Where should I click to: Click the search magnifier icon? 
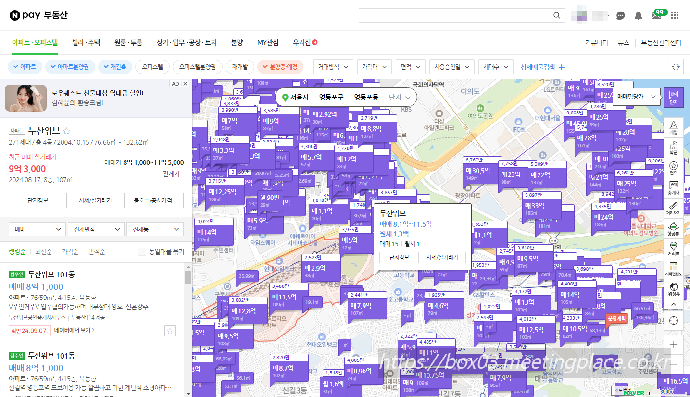(557, 15)
